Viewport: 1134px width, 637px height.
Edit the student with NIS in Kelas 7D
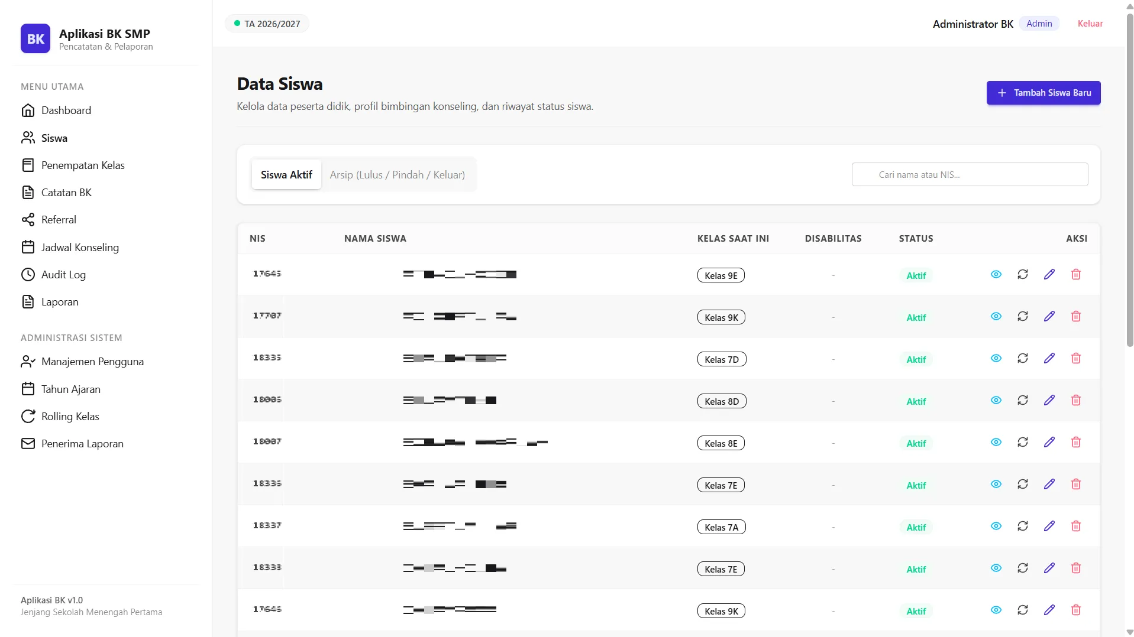pos(1049,358)
